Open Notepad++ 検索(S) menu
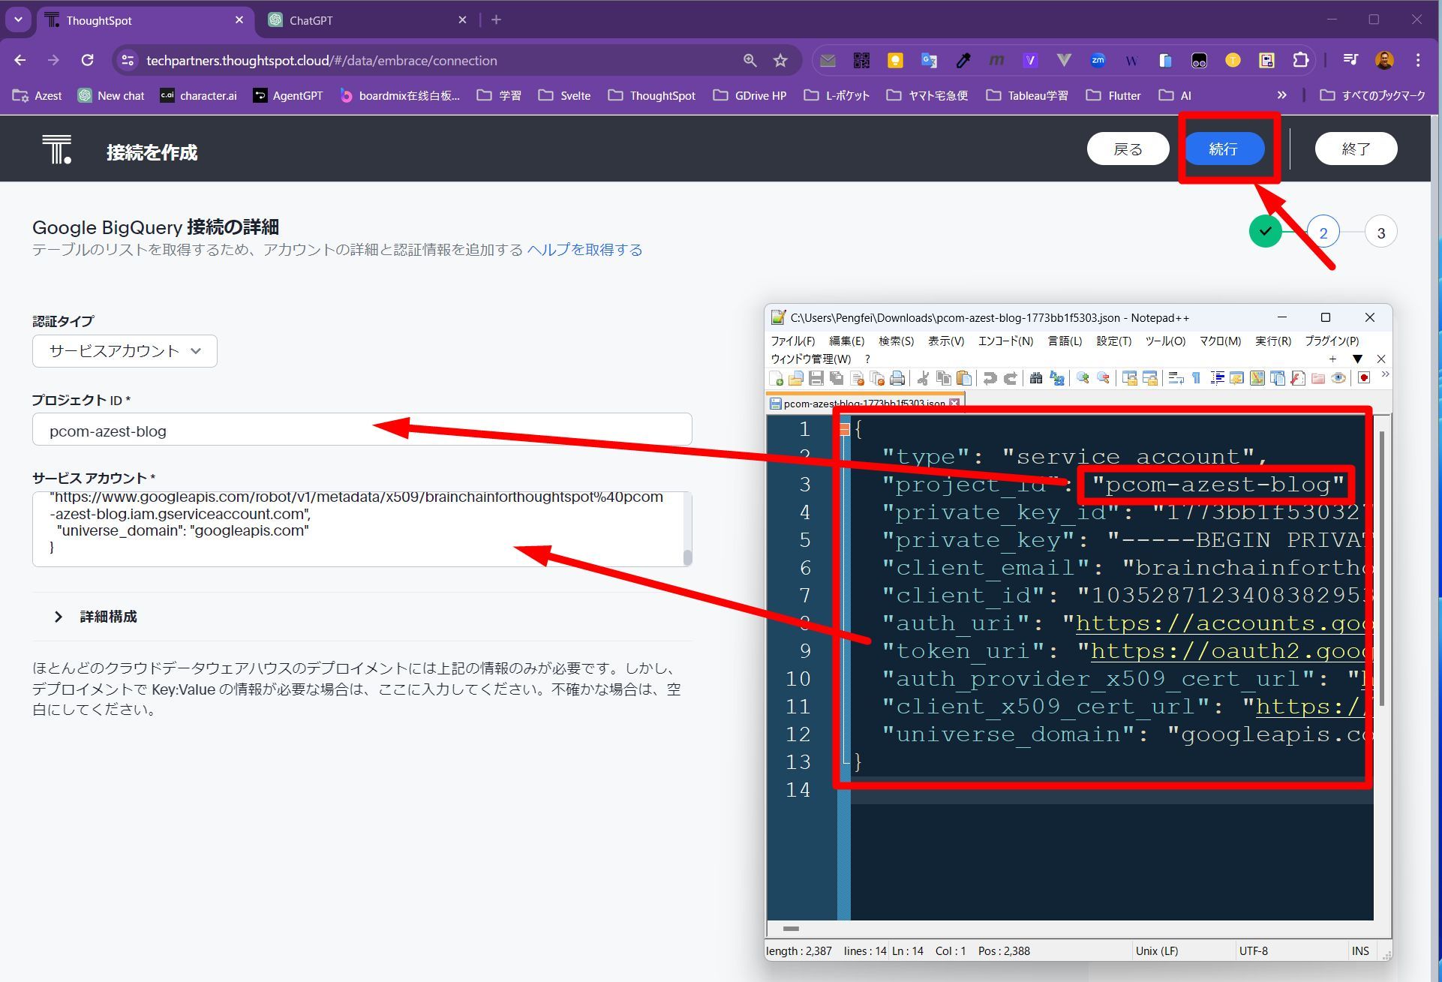Image resolution: width=1442 pixels, height=982 pixels. (x=896, y=341)
